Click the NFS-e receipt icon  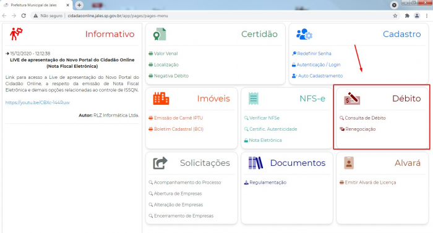253,99
